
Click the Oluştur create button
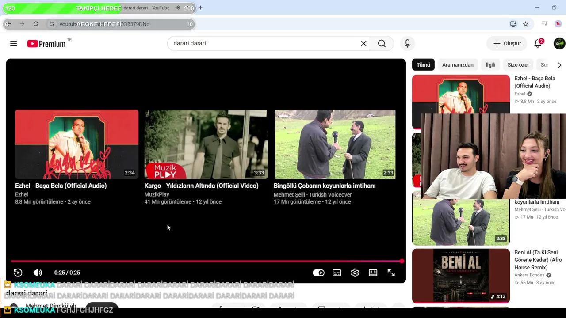coord(507,43)
